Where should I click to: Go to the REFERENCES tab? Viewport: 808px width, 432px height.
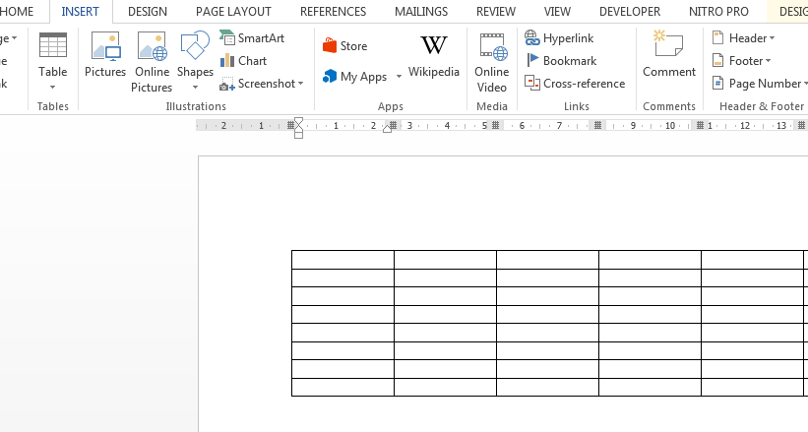(x=333, y=12)
